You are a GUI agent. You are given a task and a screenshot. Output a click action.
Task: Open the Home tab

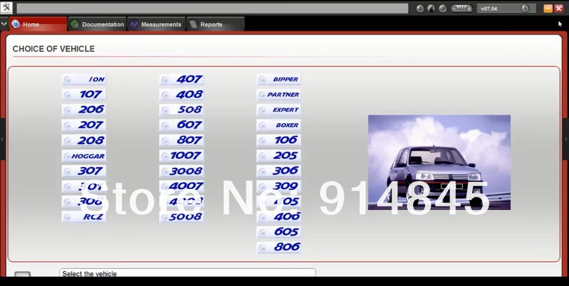coord(38,24)
